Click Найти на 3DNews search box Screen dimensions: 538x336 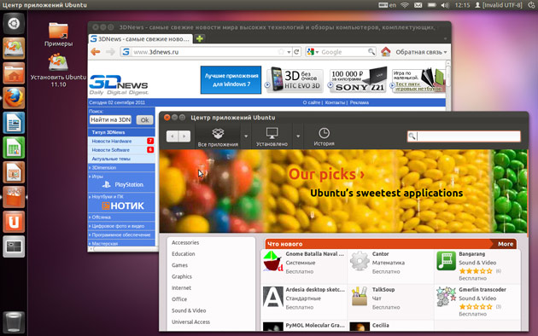click(110, 120)
